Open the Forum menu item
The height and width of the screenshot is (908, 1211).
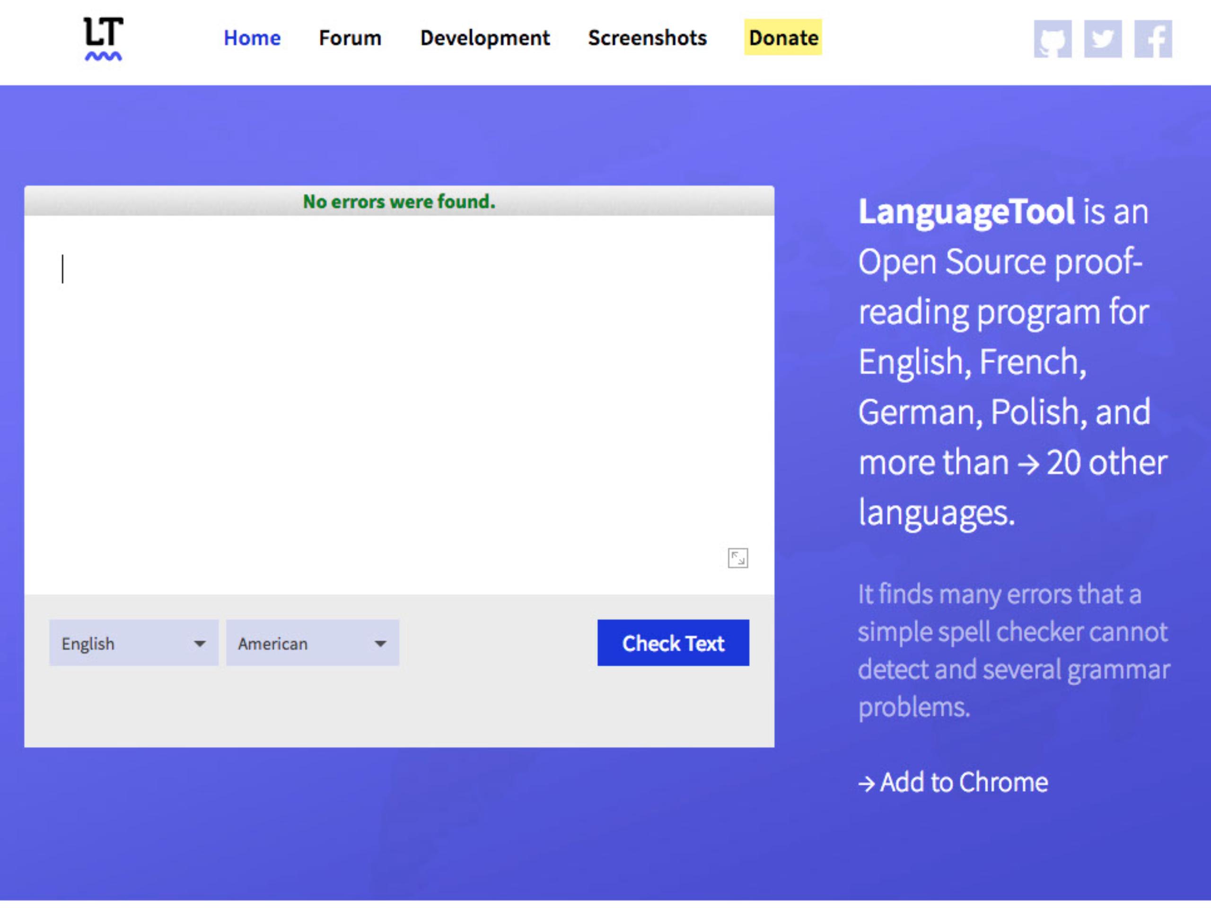point(350,38)
